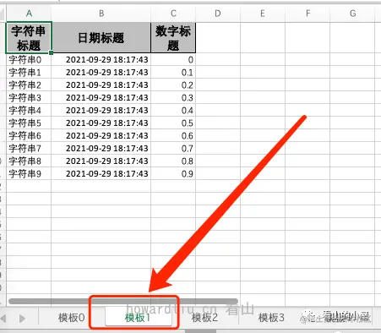Click cell containing 字符串5
Screen dimensions: 381x333
(29, 123)
